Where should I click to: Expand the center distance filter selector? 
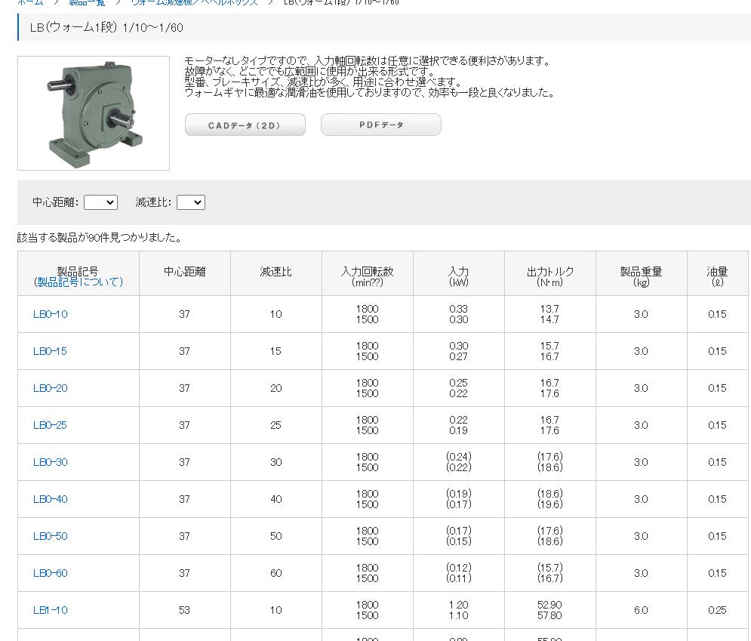pos(100,202)
